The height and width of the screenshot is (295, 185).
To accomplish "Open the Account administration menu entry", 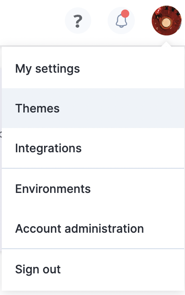I will (93, 228).
